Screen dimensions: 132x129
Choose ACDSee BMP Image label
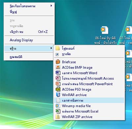(x=77, y=68)
